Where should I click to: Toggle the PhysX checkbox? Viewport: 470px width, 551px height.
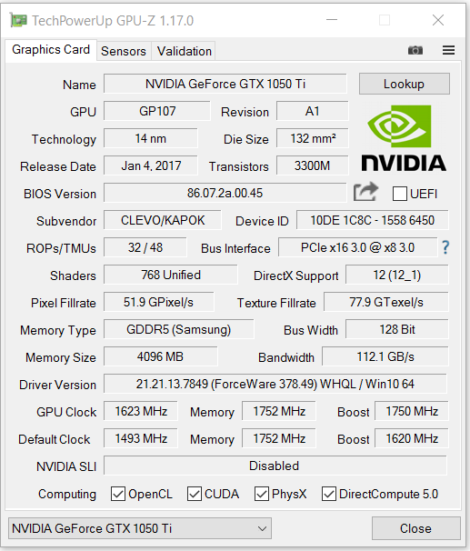click(261, 494)
